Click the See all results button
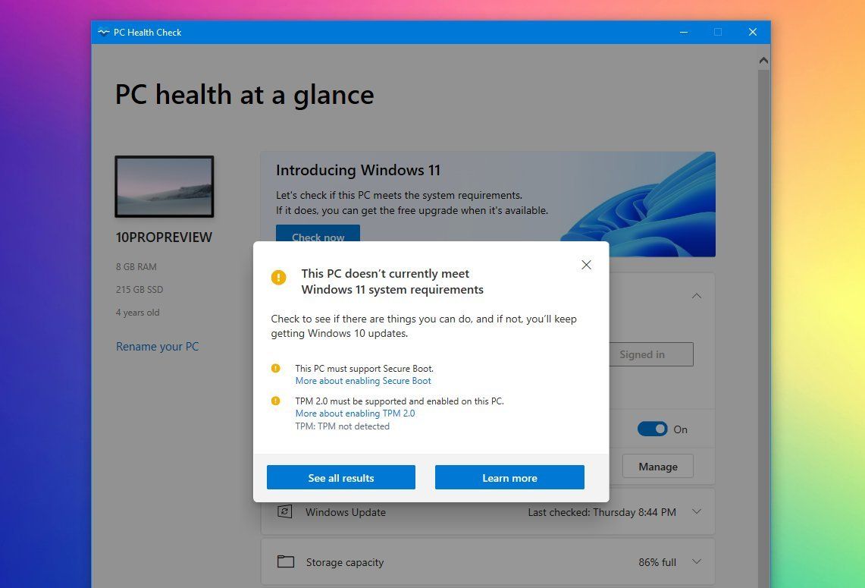This screenshot has height=588, width=865. tap(340, 477)
